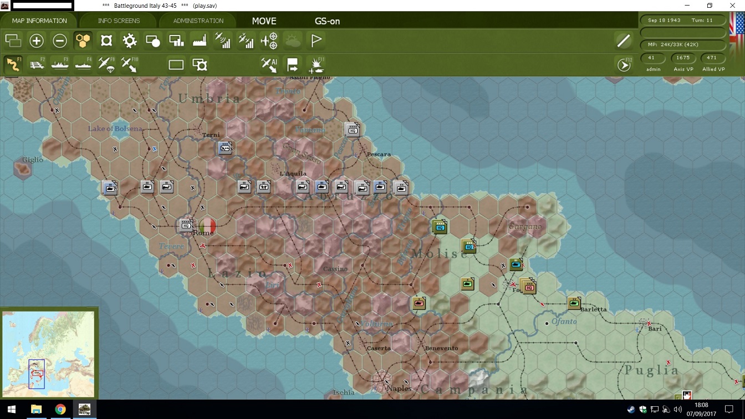Click the MP: 24K/33K (42K) field

click(683, 44)
